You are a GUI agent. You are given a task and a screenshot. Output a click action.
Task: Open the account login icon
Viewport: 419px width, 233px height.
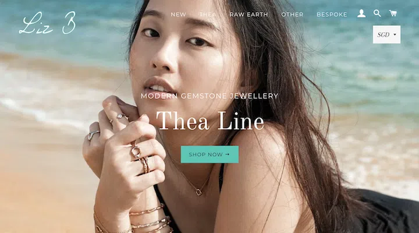pyautogui.click(x=361, y=13)
